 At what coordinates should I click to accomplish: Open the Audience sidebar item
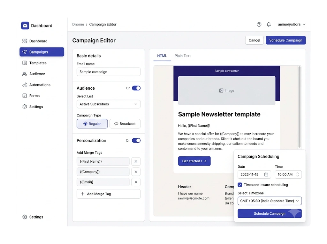[42, 74]
